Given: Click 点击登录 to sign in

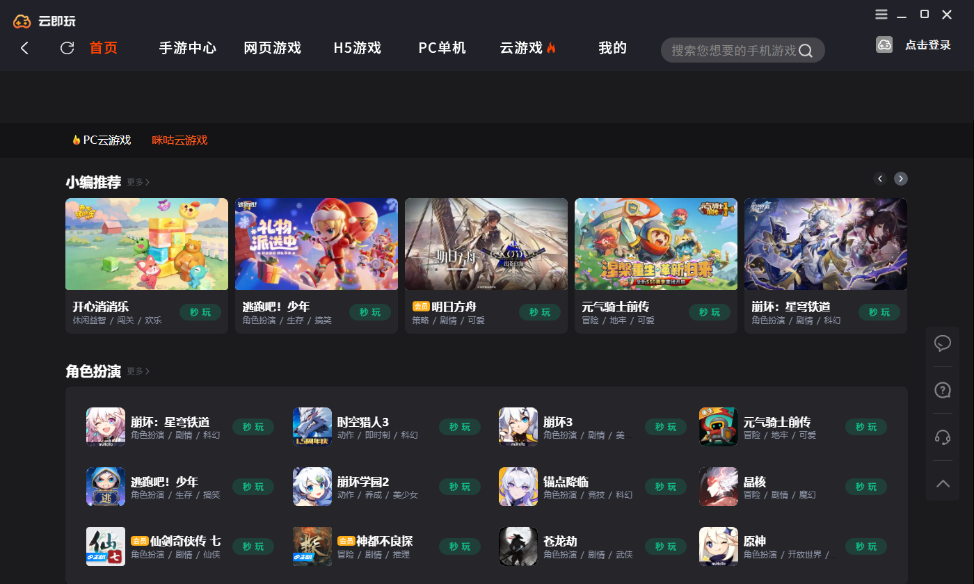Looking at the screenshot, I should pyautogui.click(x=928, y=44).
